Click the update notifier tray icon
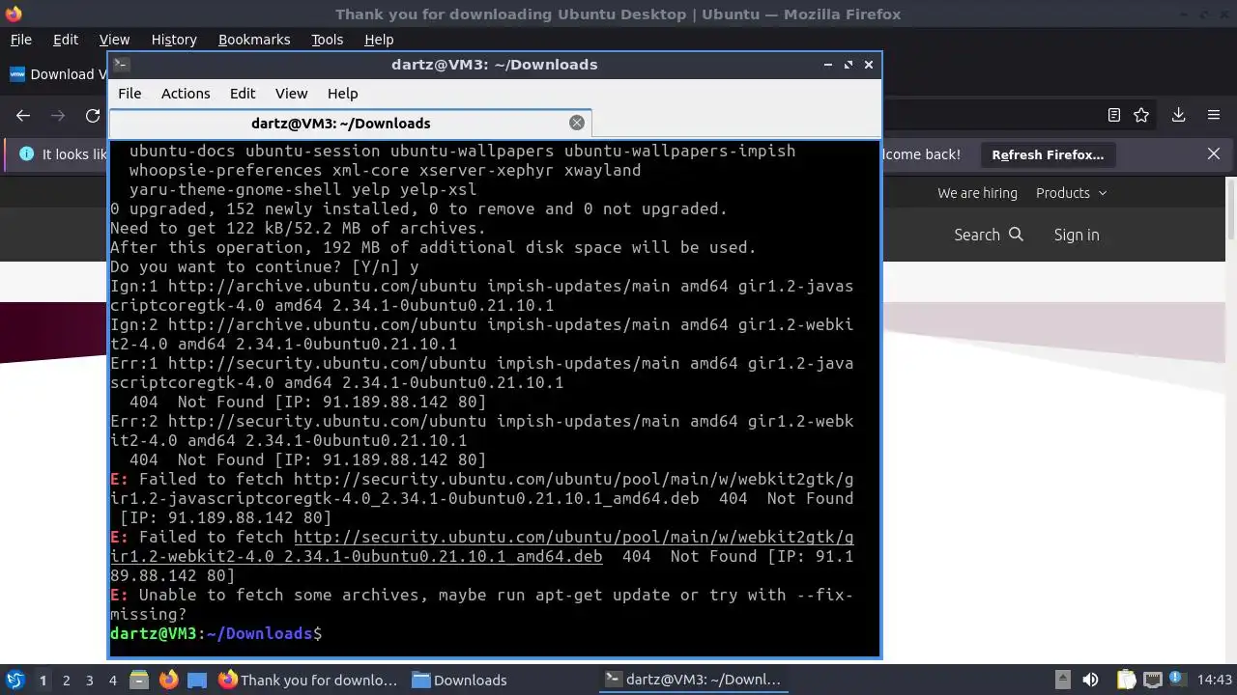This screenshot has height=695, width=1237. click(1178, 680)
